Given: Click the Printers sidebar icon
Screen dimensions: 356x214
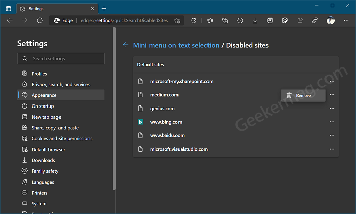Looking at the screenshot, I should coord(25,193).
